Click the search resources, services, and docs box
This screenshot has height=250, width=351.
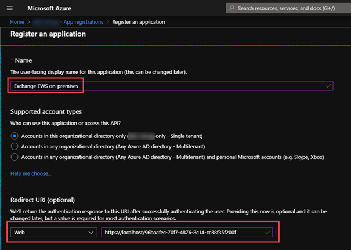tap(288, 8)
